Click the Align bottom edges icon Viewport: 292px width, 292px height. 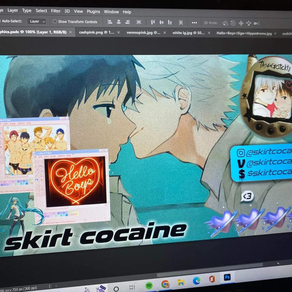[x=170, y=22]
